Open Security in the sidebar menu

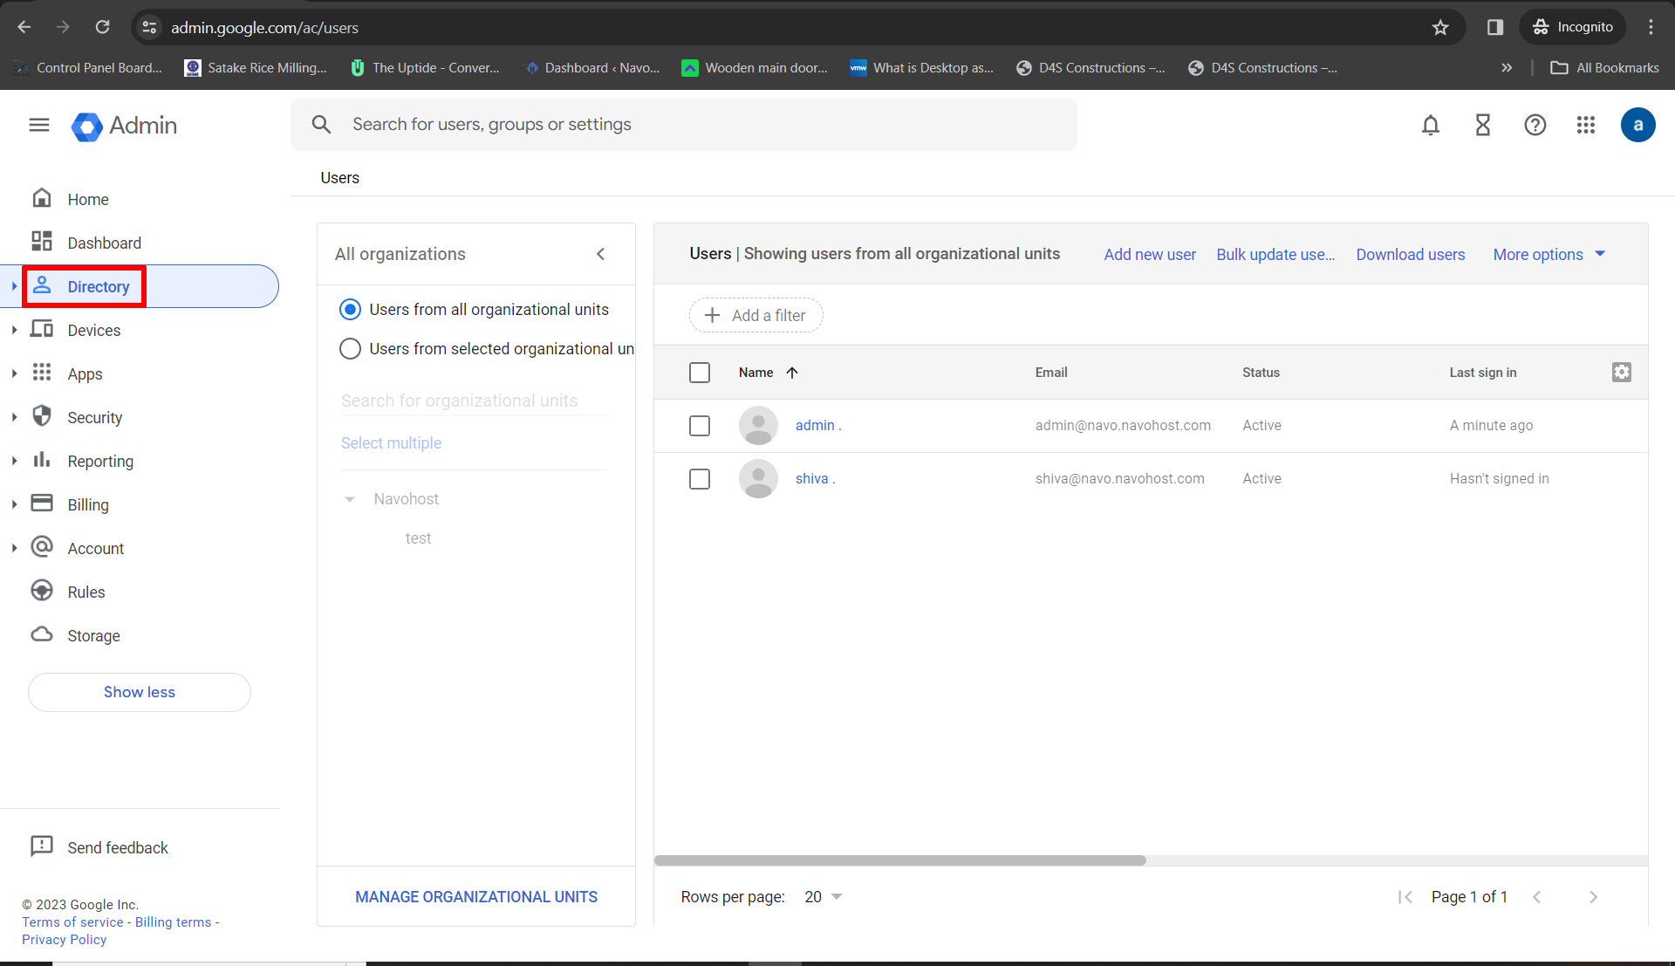[x=94, y=417]
